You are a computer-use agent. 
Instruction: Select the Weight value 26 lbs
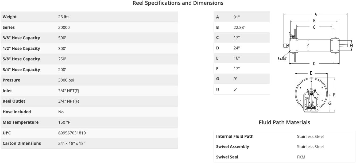pos(64,17)
